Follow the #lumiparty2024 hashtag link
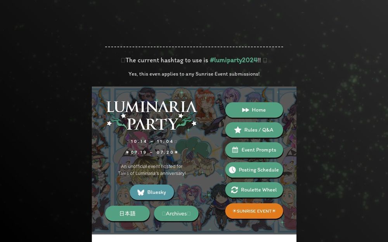388x242 pixels. (234, 60)
